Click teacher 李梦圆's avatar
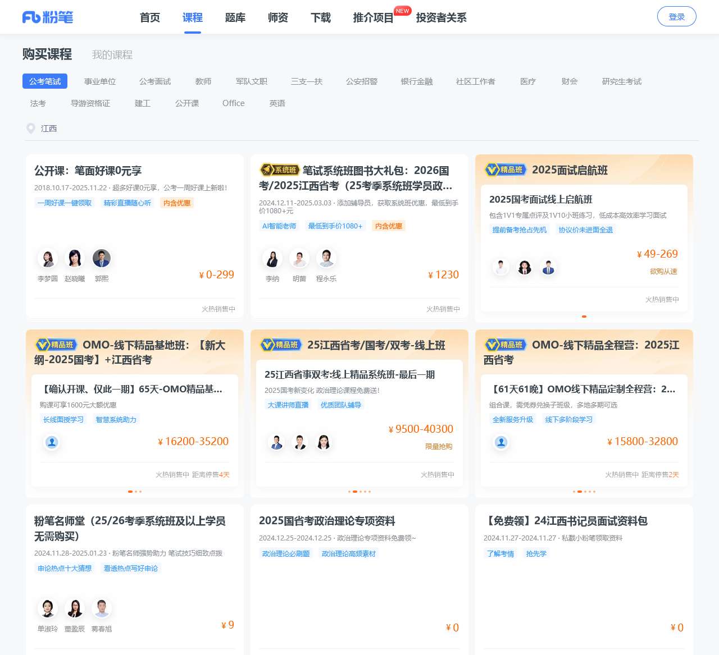 point(48,258)
